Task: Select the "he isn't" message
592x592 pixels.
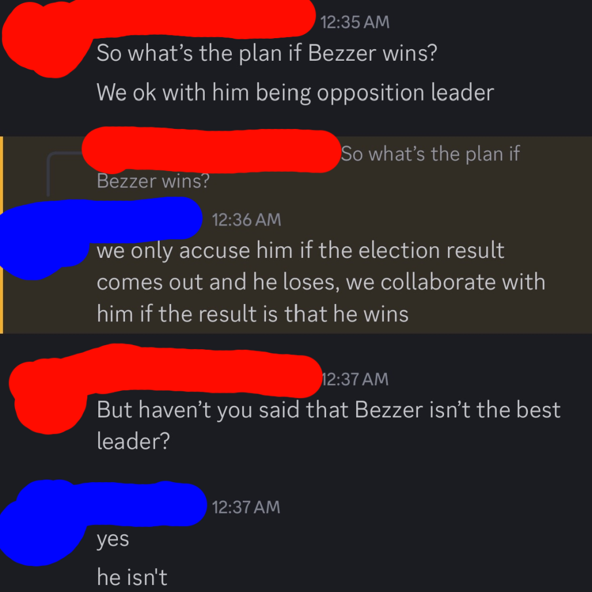Action: pos(132,577)
